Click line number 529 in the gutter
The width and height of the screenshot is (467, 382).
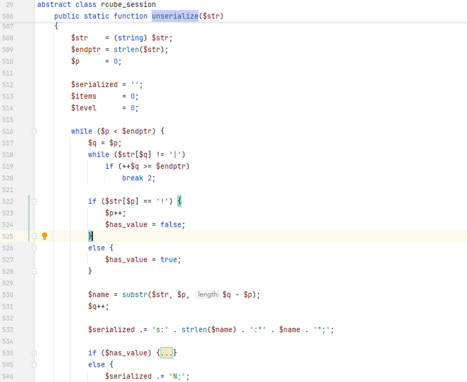8,283
